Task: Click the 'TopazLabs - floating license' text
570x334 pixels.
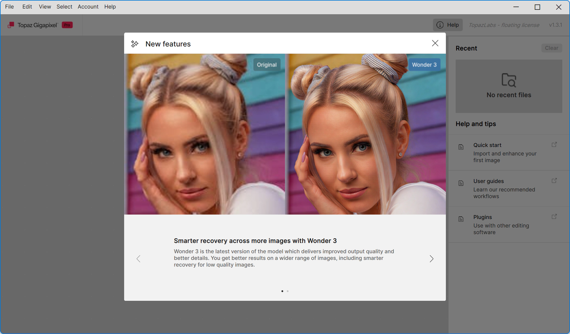Action: (x=504, y=25)
